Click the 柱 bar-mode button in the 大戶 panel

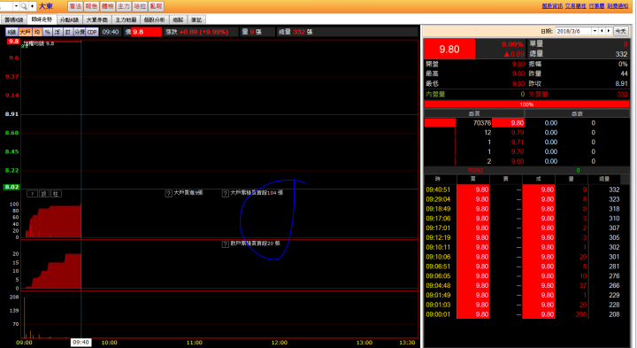point(56,194)
